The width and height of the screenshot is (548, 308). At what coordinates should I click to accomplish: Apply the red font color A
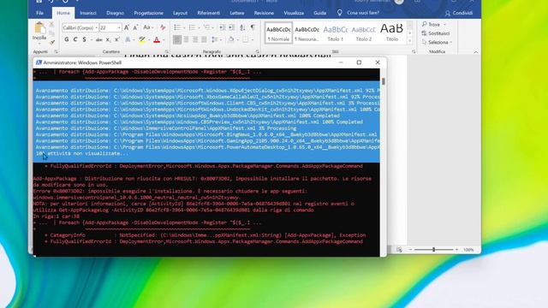[157, 40]
